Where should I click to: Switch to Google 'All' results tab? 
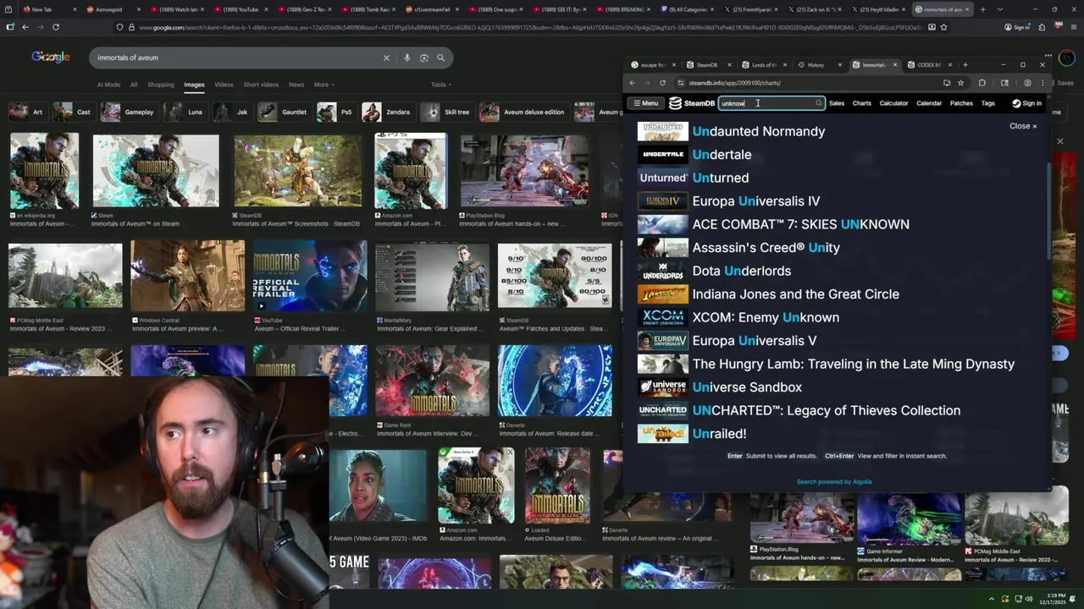pos(134,85)
